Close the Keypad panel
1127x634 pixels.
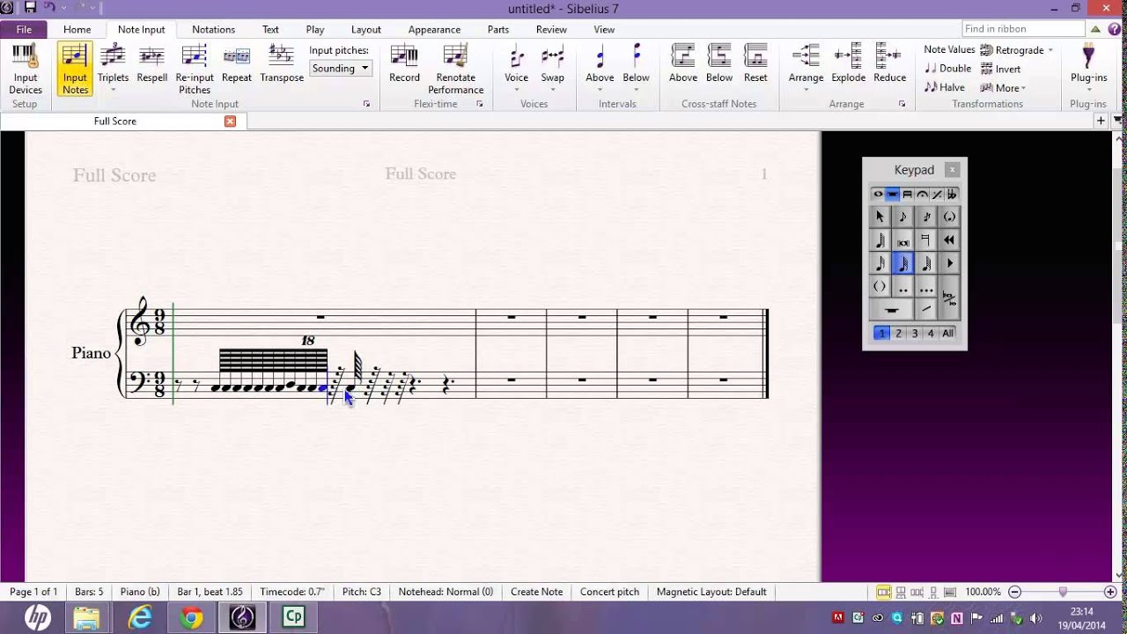[952, 170]
